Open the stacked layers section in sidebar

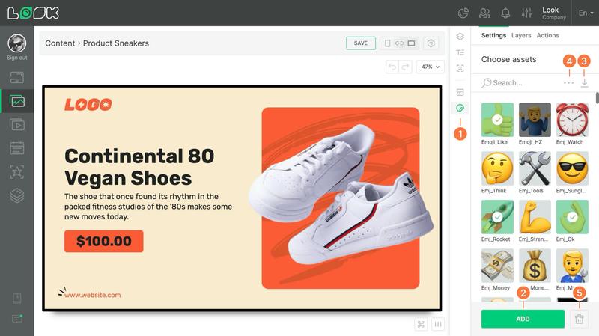click(x=16, y=195)
